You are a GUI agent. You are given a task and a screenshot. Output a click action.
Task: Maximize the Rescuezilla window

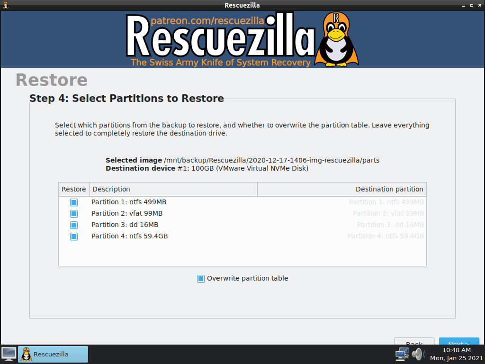(x=472, y=5)
